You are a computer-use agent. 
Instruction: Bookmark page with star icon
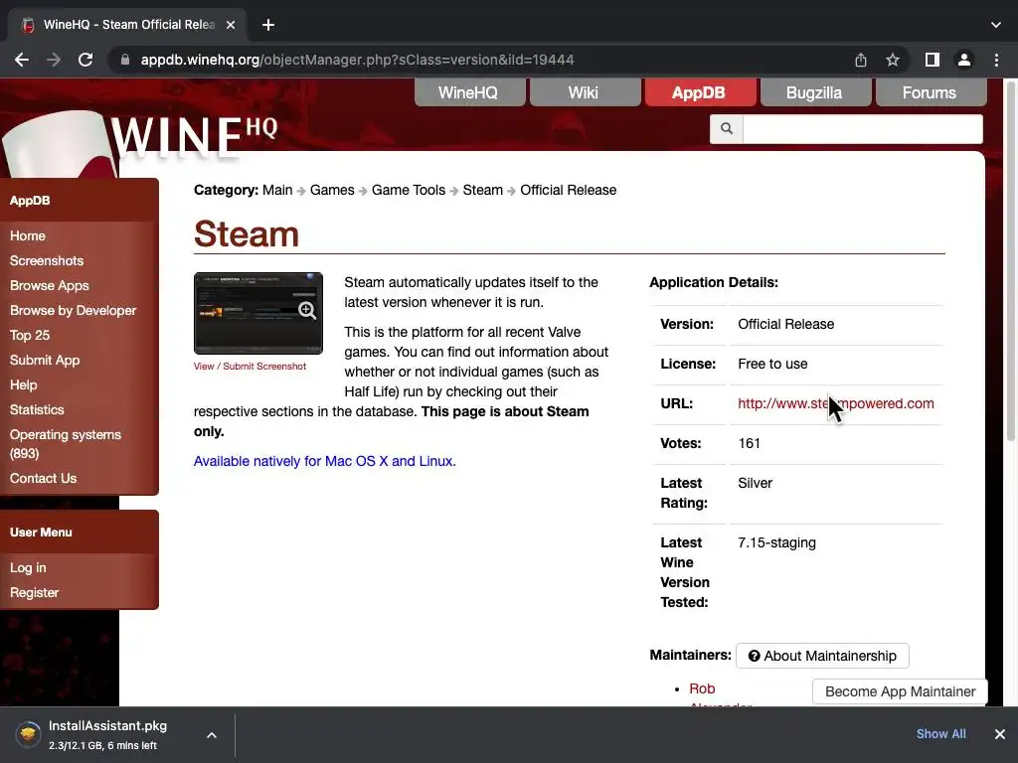click(893, 60)
